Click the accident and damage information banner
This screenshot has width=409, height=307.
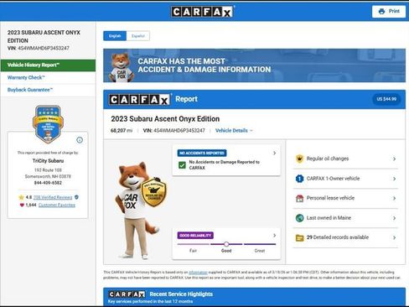254,65
